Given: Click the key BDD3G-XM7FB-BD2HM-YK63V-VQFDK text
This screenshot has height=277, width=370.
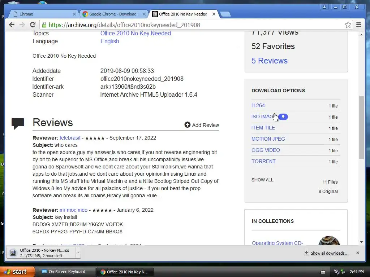Looking at the screenshot, I should tap(78, 224).
